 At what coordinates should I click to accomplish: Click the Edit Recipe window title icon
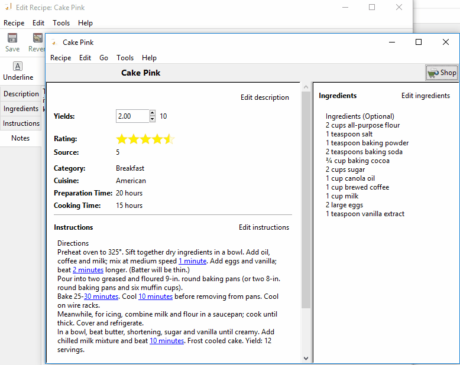click(8, 6)
